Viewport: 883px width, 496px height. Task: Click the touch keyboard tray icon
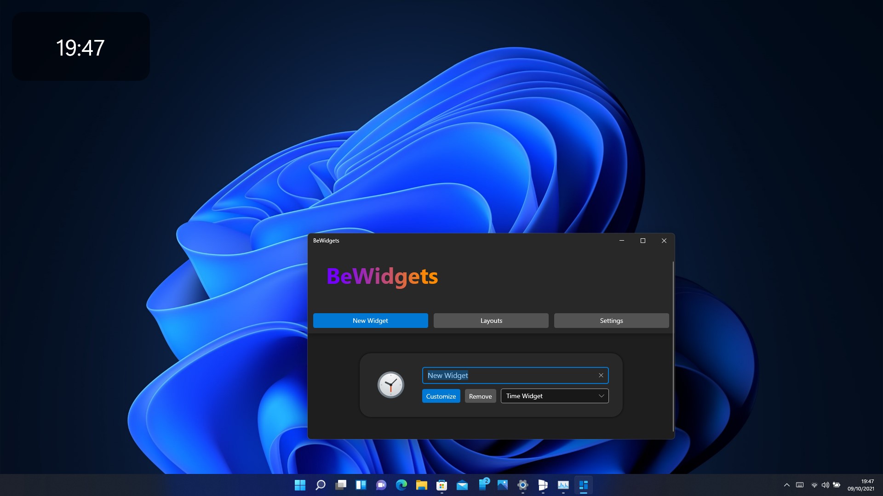800,485
